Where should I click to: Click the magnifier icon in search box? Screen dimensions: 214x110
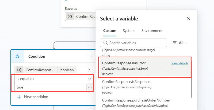pyautogui.click(x=105, y=43)
